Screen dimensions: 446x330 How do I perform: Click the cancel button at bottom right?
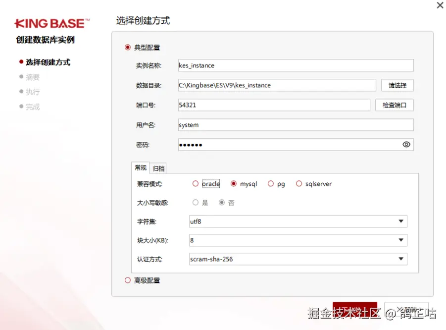[x=406, y=310]
